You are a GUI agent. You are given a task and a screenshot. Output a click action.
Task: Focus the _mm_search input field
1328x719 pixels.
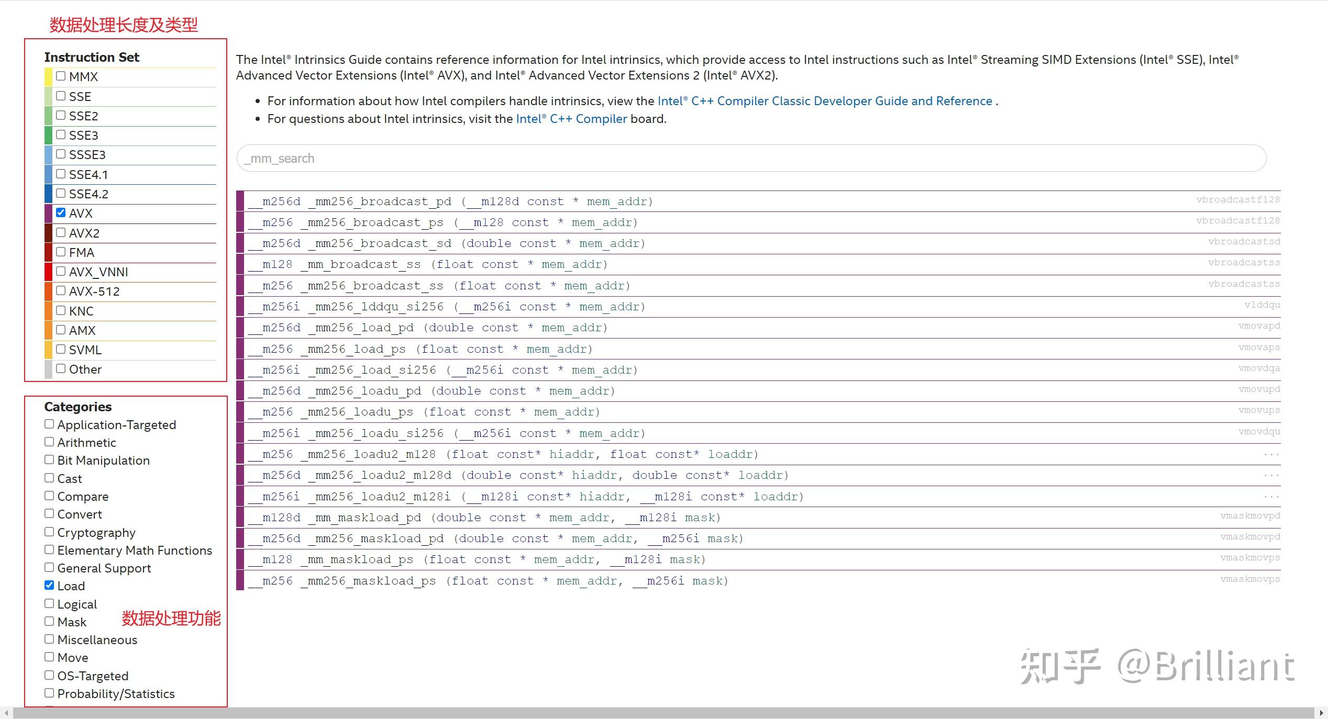coord(751,158)
